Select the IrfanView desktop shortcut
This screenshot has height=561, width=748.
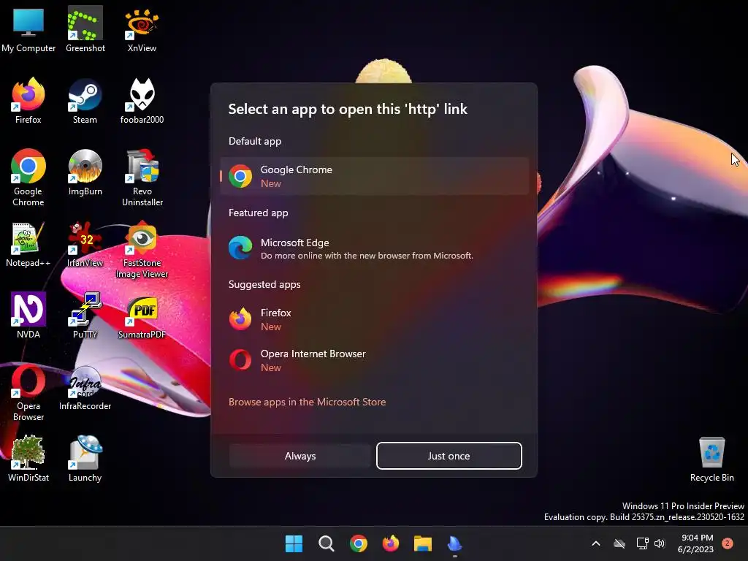click(x=85, y=244)
